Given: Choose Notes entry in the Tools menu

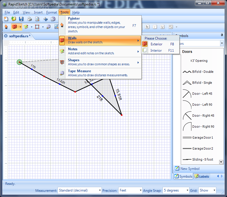Looking at the screenshot, I should coord(100,51).
